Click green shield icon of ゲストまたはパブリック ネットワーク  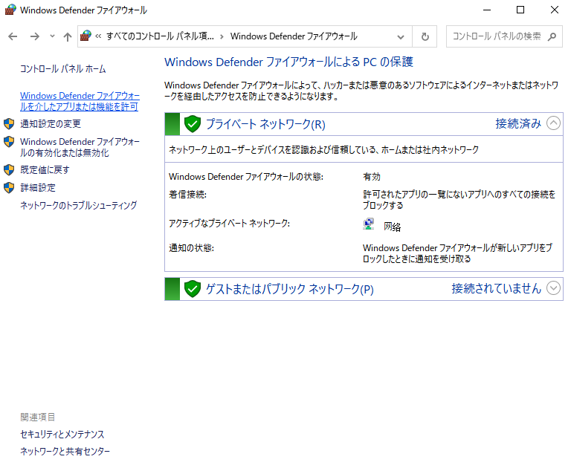pos(193,289)
